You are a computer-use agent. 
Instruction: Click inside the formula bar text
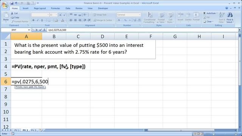pyautogui.click(x=57, y=30)
